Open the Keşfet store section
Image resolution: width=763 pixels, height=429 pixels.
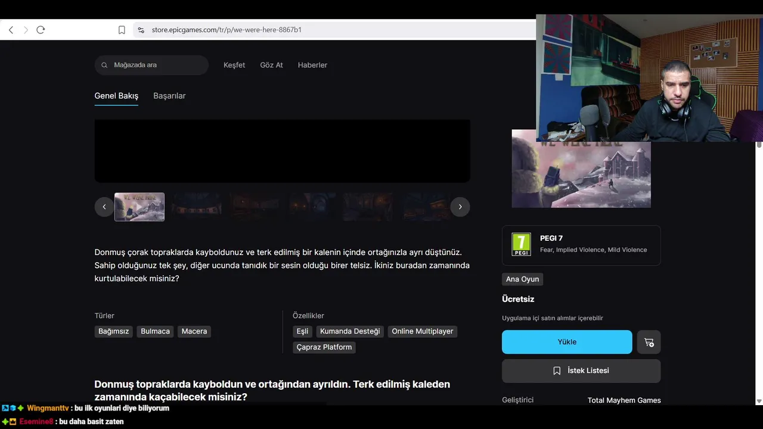pos(234,65)
